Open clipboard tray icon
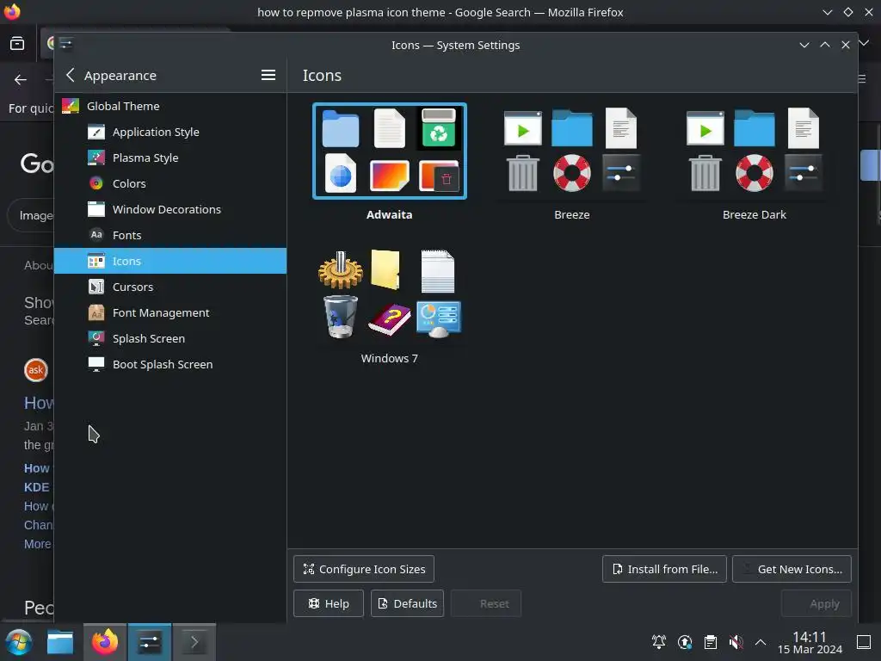This screenshot has height=661, width=881. point(710,642)
